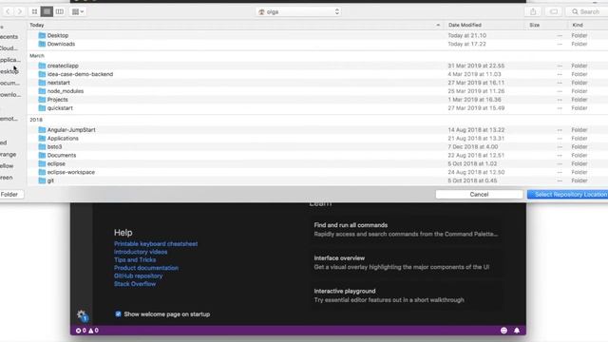Open Documents in the sidebar
Screen dimensions: 608x342
(x=10, y=84)
